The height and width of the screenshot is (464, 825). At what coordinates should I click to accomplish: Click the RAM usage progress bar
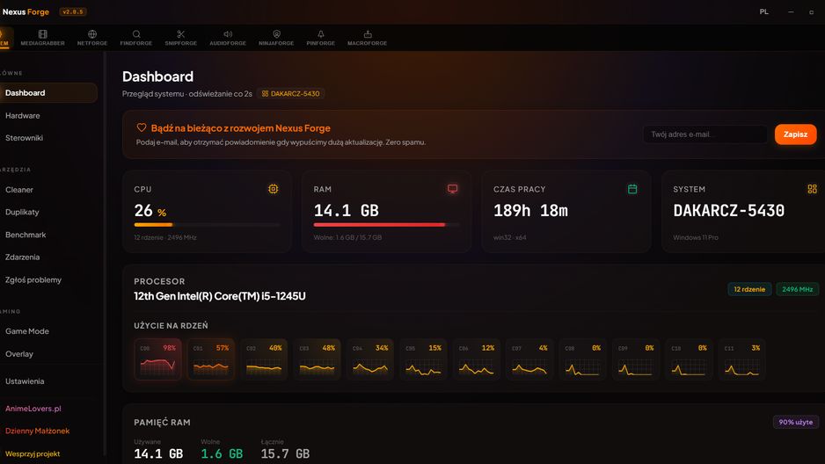387,224
